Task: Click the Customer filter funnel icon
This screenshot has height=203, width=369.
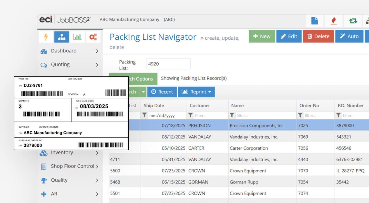Action: pos(190,115)
